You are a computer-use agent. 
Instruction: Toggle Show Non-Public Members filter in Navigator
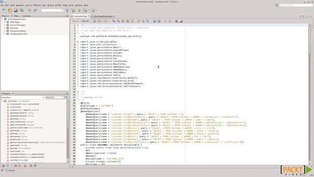pos(16,166)
